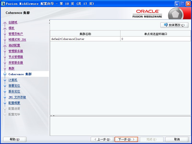
Task: Cancel wizard with 取消 button
Action: pyautogui.click(x=177, y=139)
